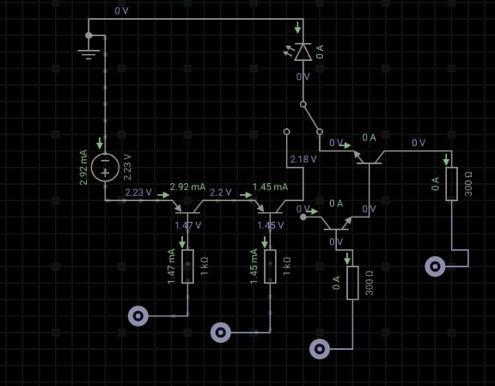Viewport: 495px width, 386px height.
Task: Select the first NPN transistor at 1.47 V
Action: 188,207
